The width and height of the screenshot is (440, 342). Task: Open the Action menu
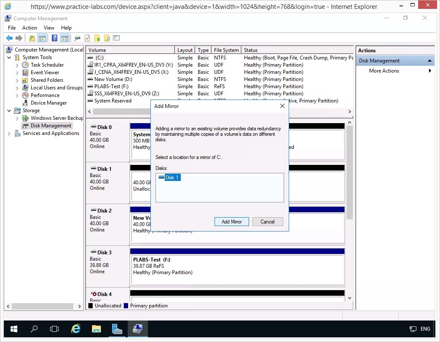click(x=30, y=28)
